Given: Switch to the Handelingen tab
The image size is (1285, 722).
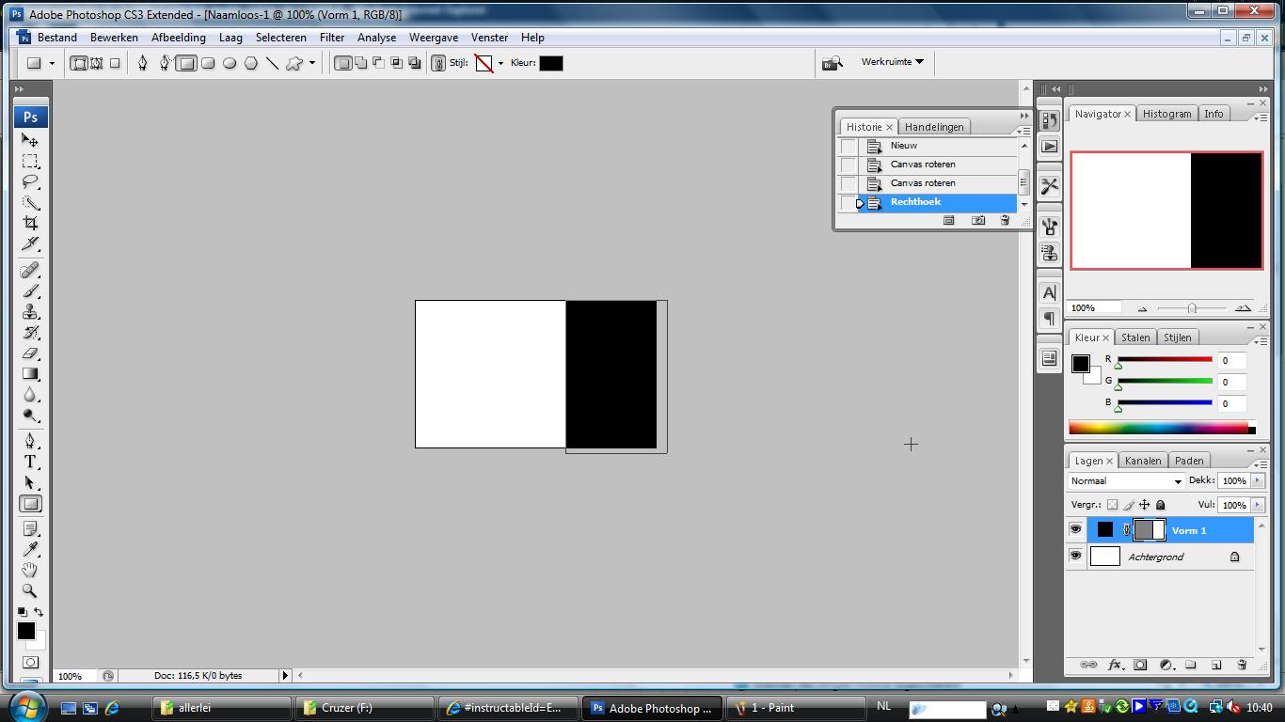Looking at the screenshot, I should click(934, 127).
